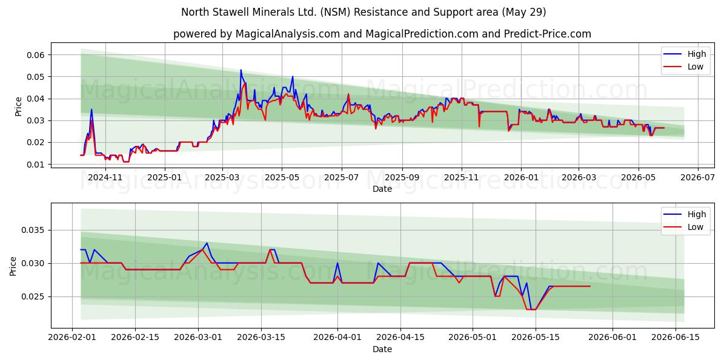The image size is (727, 363).
Task: Click the lower chart 'Date' axis label
Action: (382, 349)
